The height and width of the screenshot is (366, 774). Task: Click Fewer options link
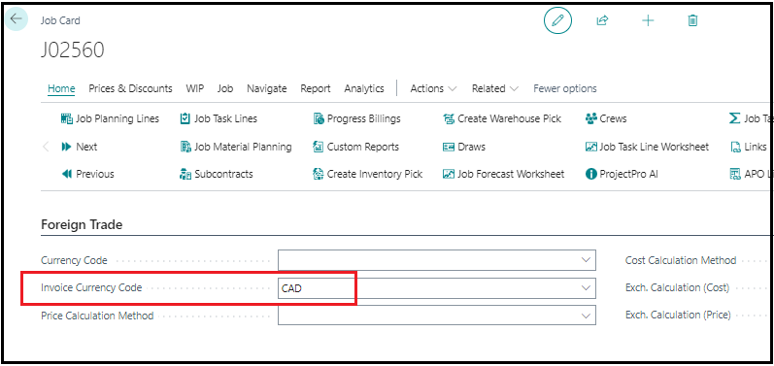click(564, 88)
